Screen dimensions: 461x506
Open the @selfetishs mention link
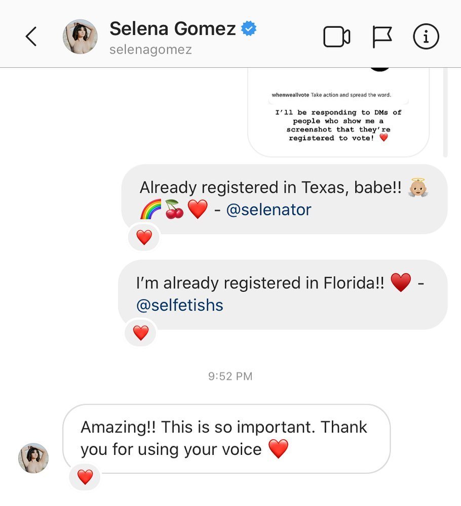(180, 305)
